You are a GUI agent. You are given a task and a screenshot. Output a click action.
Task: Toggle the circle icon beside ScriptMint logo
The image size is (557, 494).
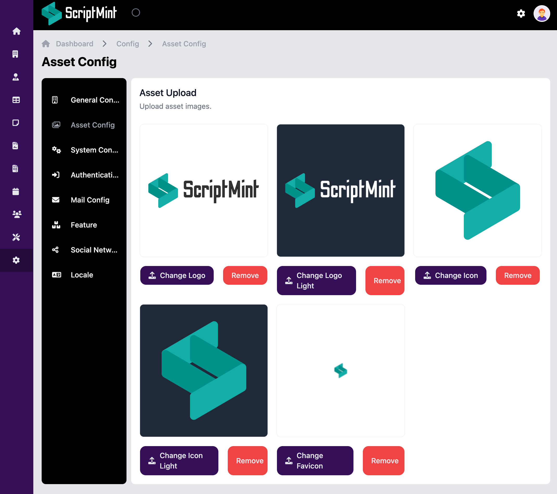pyautogui.click(x=136, y=12)
